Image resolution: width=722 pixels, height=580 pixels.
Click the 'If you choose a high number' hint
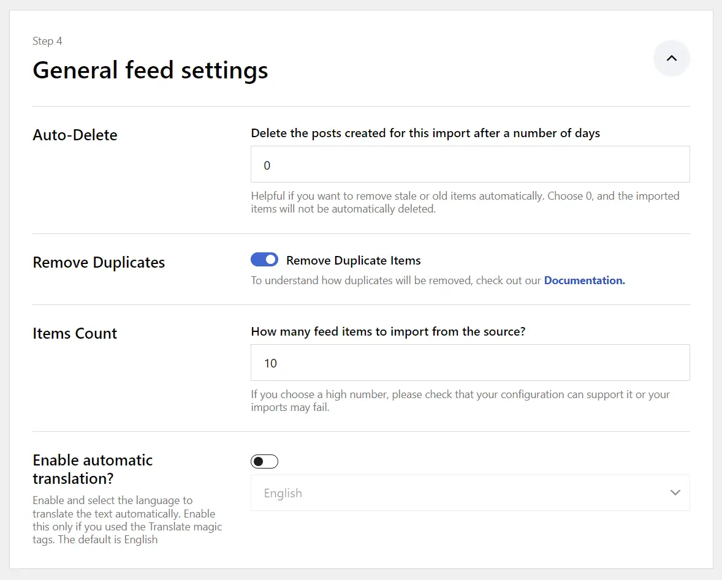point(460,401)
